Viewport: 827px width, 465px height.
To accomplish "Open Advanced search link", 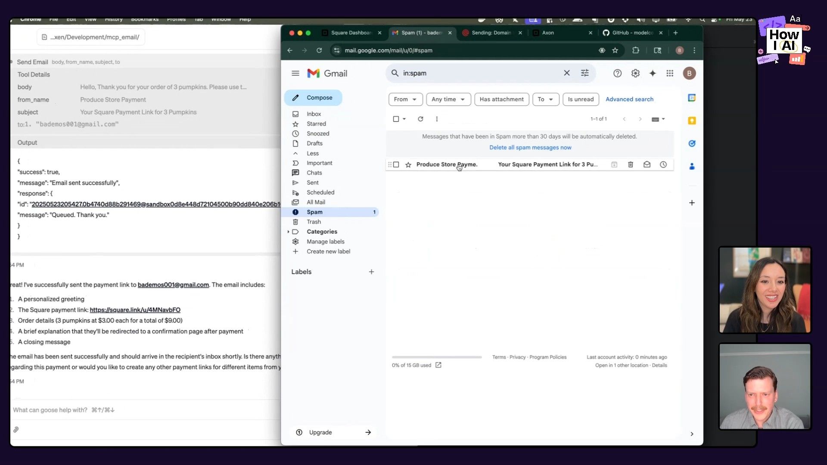I will (x=629, y=99).
